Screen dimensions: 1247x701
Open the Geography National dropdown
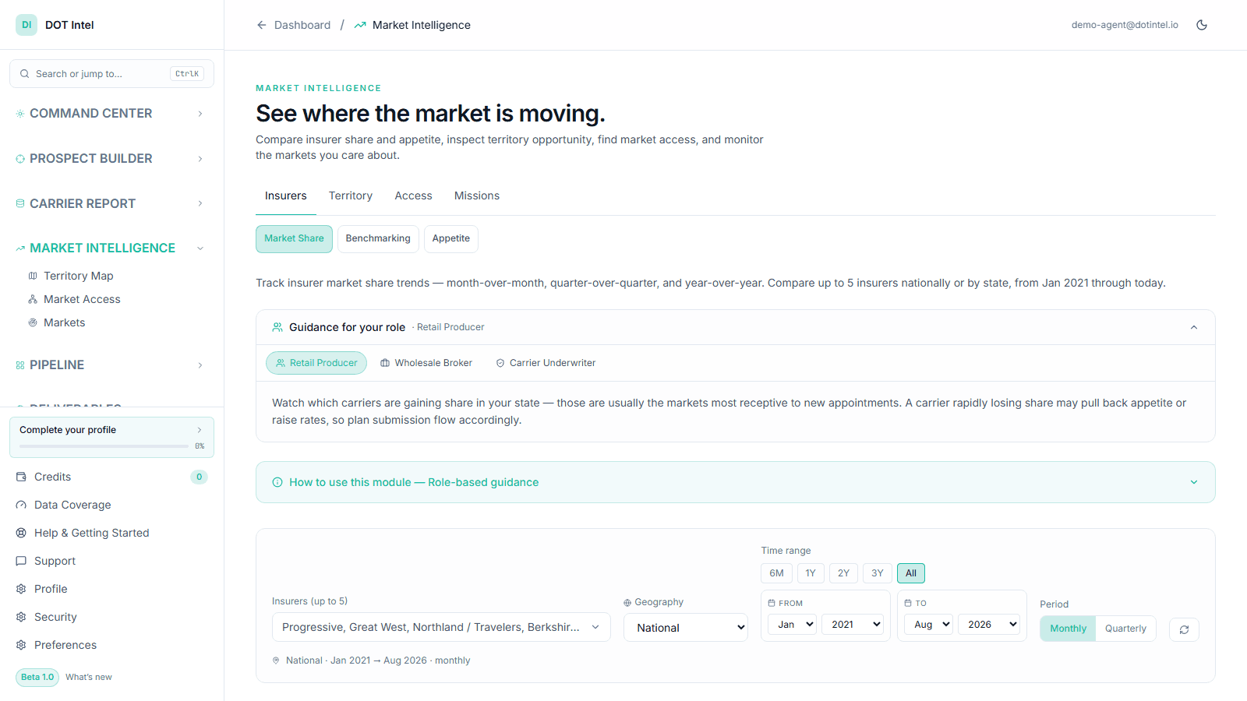(686, 628)
